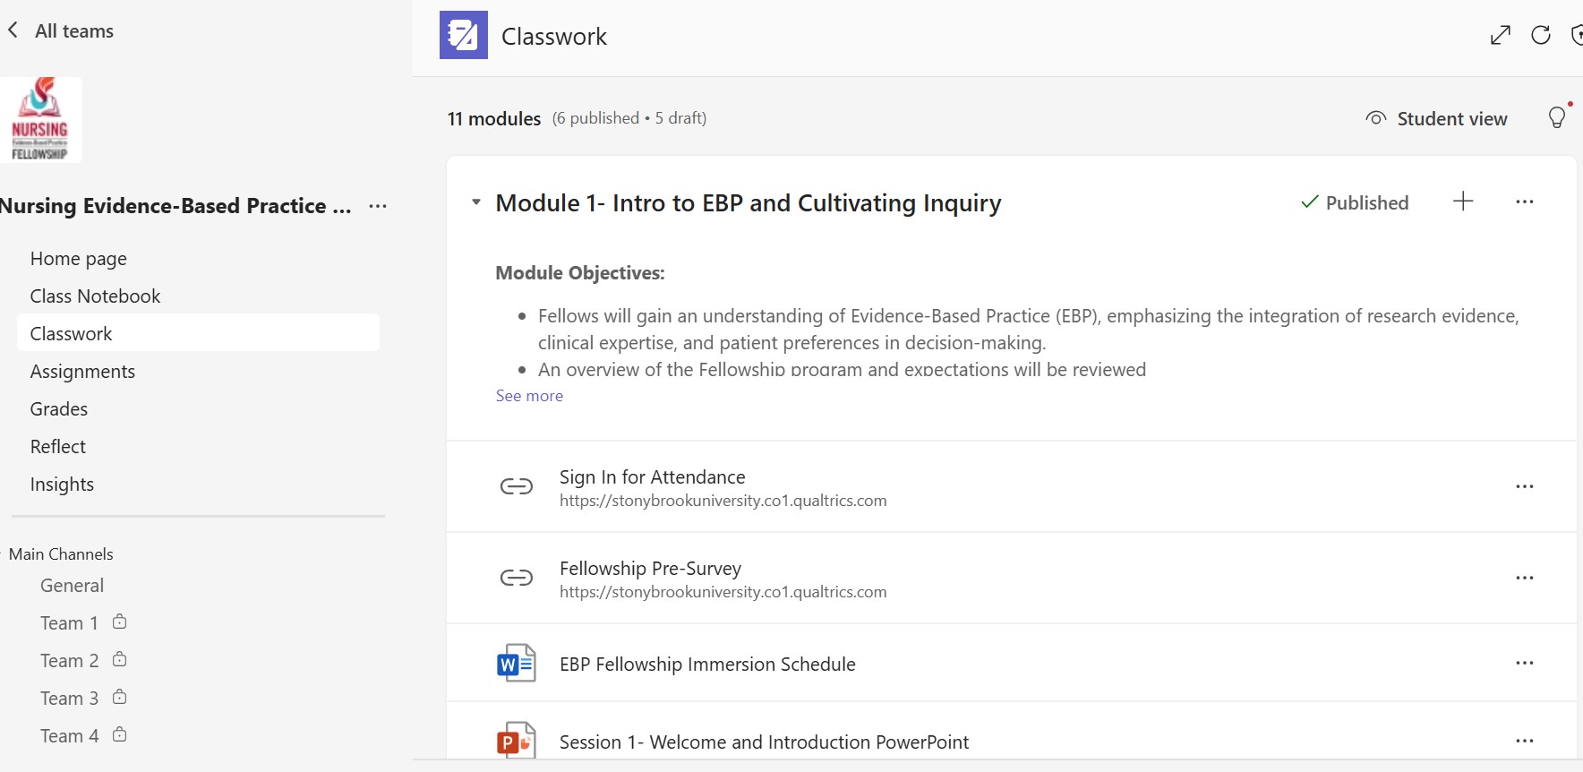
Task: Open Assignments
Action: [82, 372]
